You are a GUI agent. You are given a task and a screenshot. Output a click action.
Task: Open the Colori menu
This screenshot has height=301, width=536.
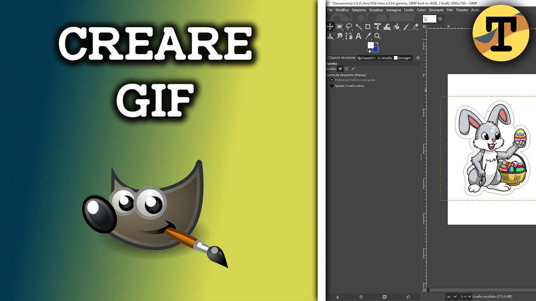421,10
